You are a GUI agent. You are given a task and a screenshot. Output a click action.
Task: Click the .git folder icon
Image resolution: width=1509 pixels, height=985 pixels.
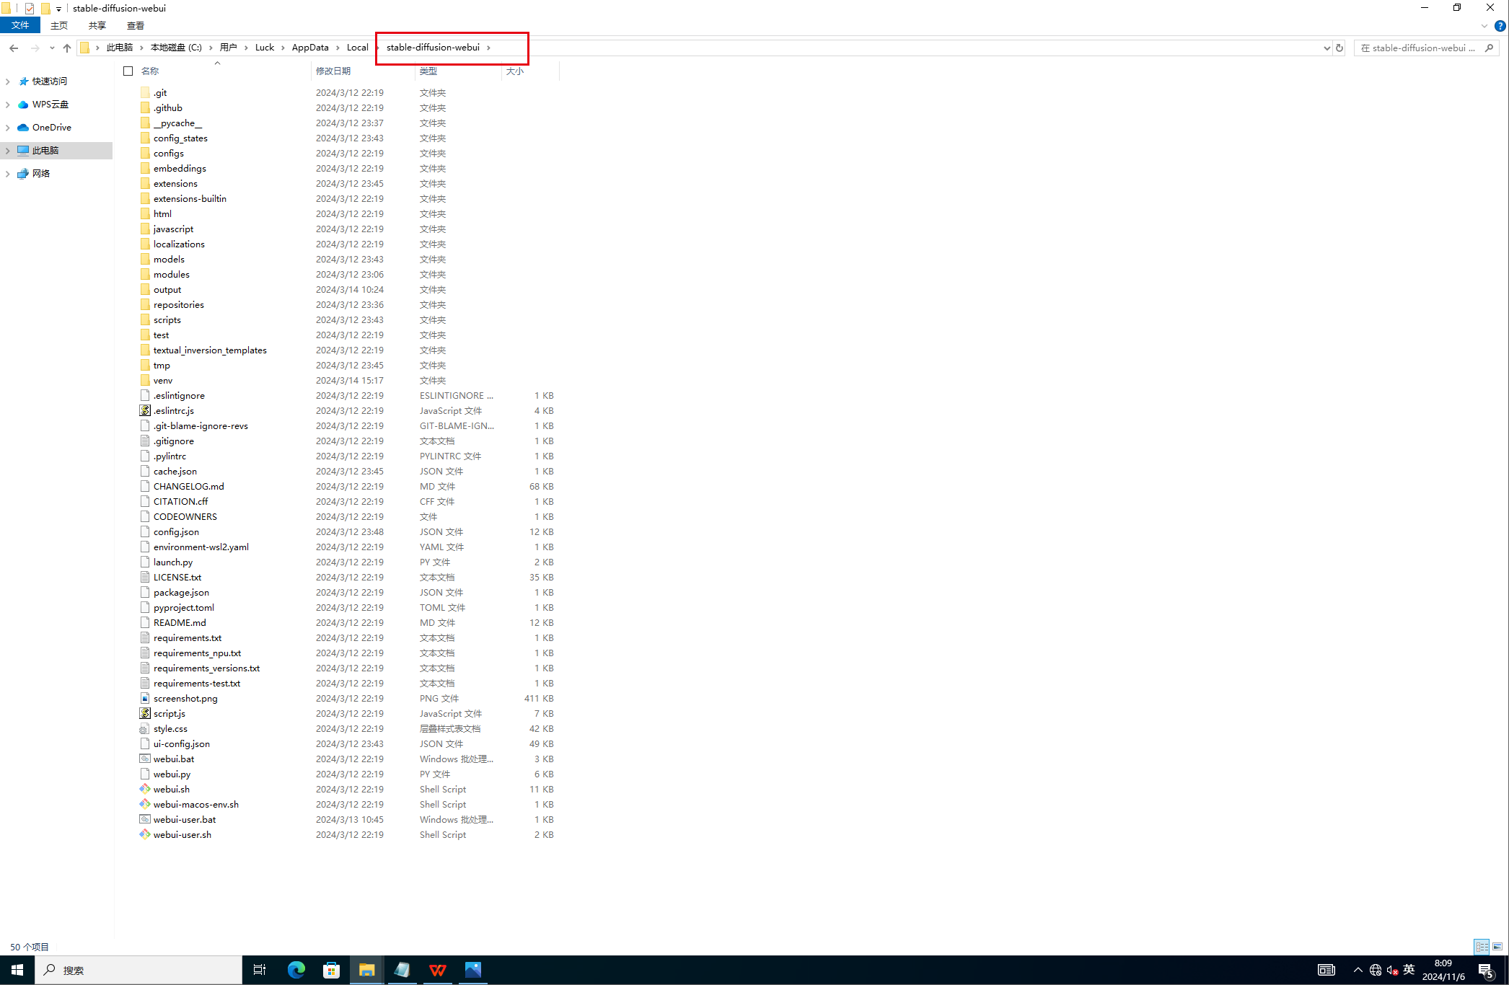(x=145, y=92)
